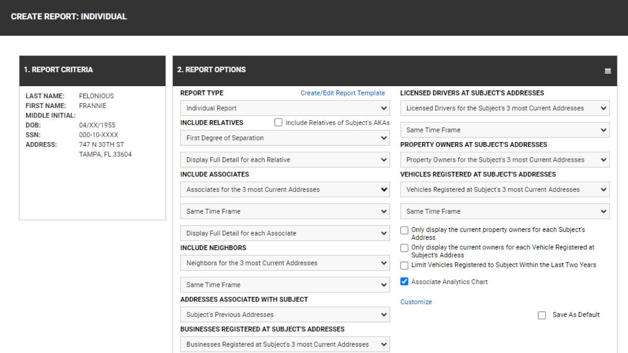Image resolution: width=628 pixels, height=353 pixels.
Task: Open the Licensed Drivers for Subject's Addresses dropdown
Action: pyautogui.click(x=504, y=108)
